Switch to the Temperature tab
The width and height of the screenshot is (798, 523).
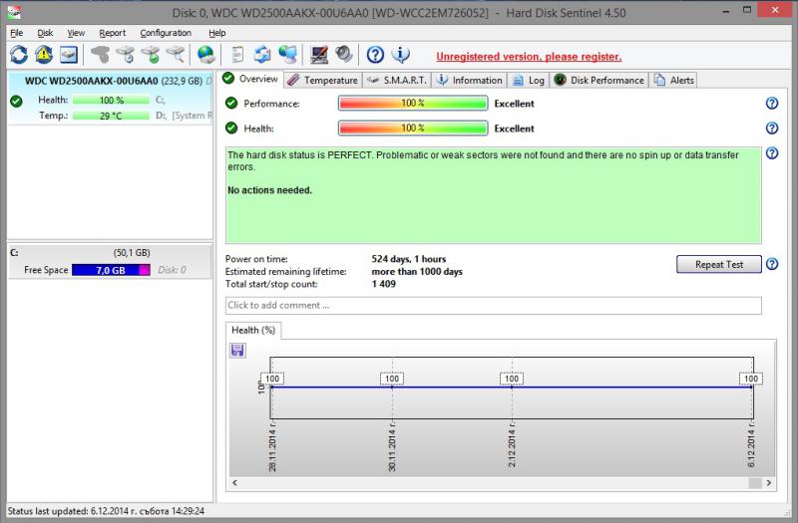pyautogui.click(x=322, y=81)
